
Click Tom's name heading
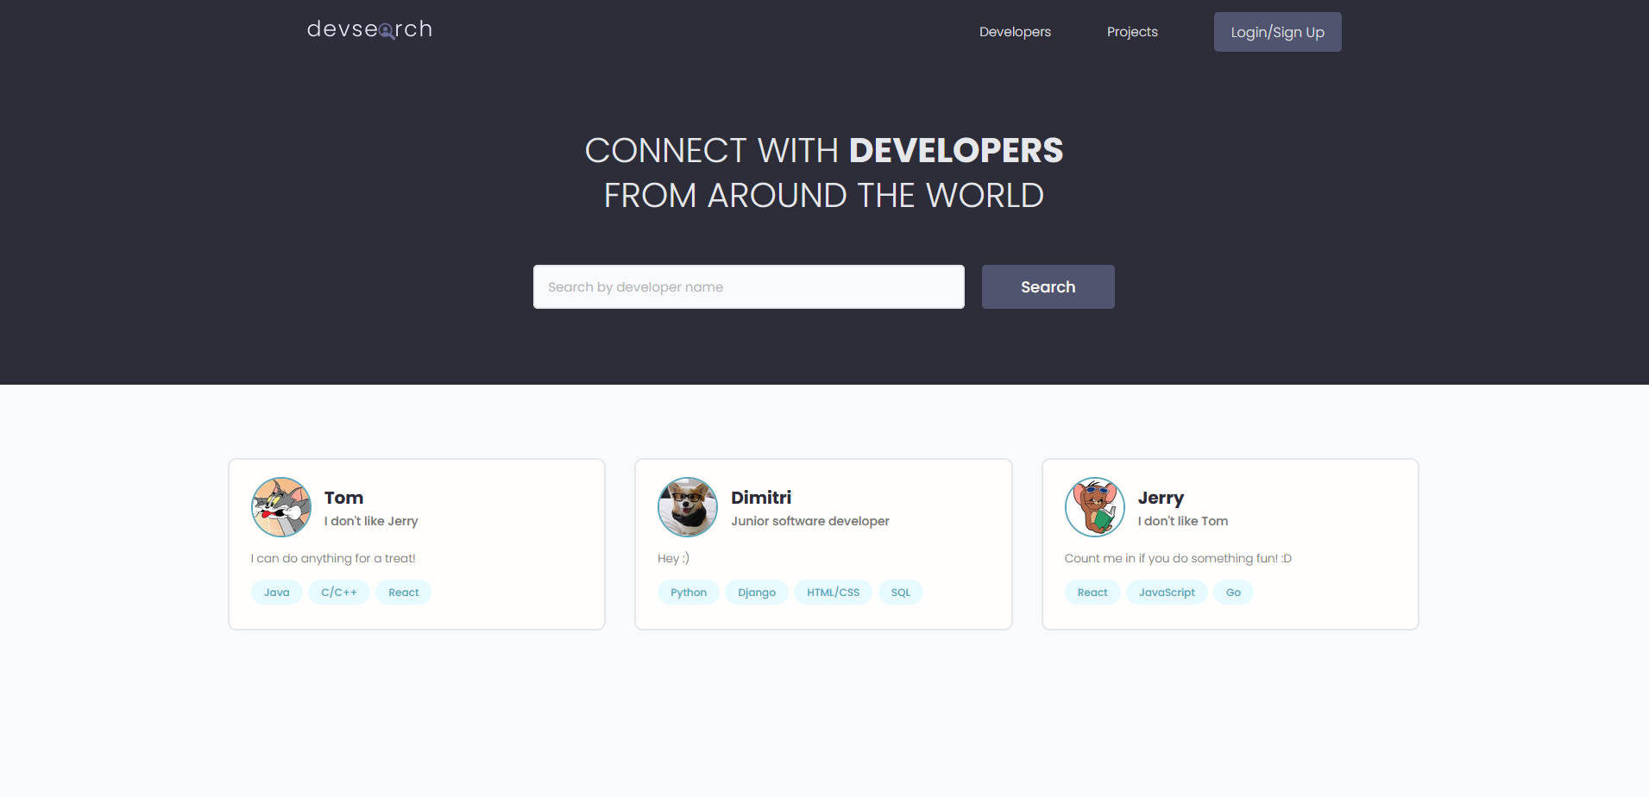point(343,498)
